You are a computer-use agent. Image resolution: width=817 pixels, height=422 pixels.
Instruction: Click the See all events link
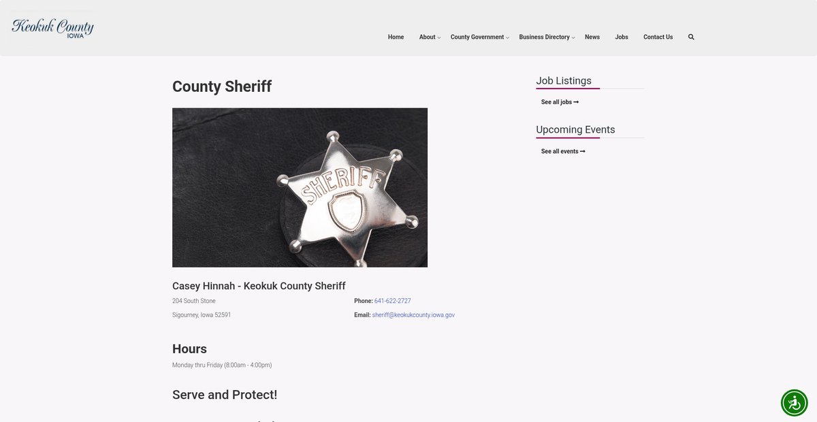(x=563, y=151)
